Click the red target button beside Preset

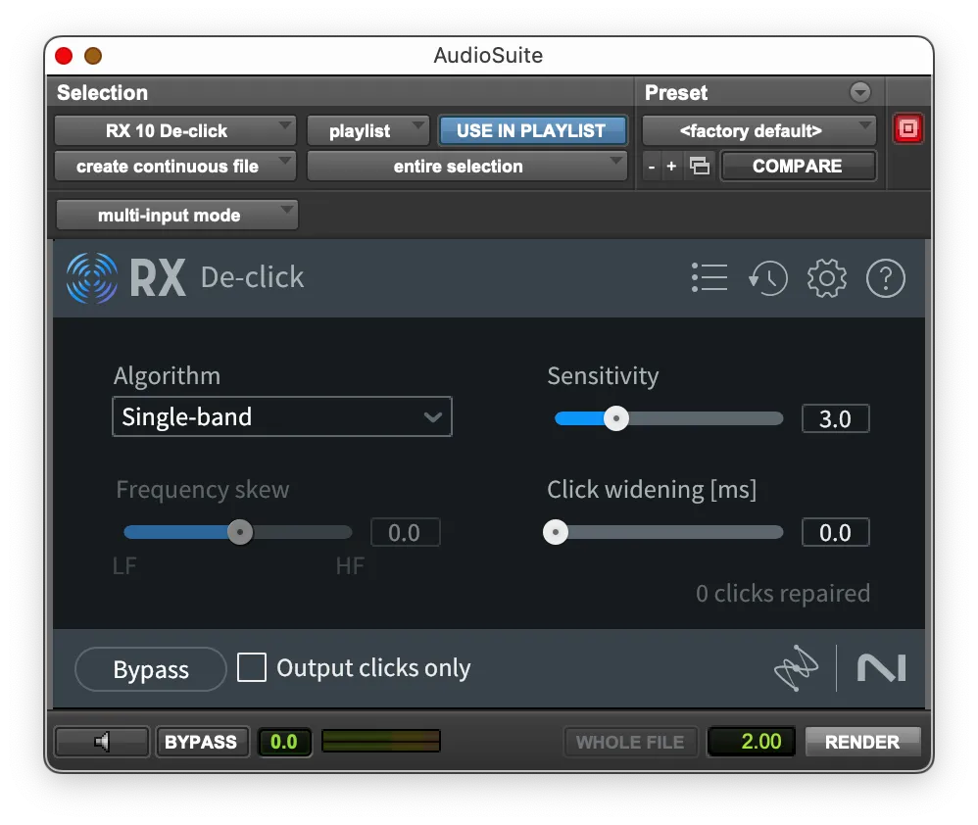point(908,128)
